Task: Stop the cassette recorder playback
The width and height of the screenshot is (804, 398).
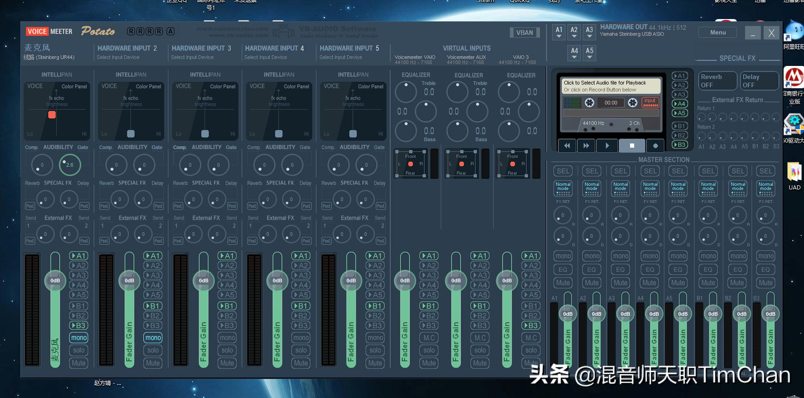Action: pos(632,145)
